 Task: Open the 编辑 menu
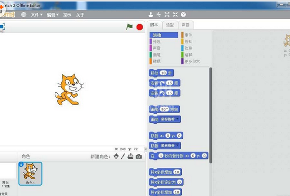click(x=52, y=15)
